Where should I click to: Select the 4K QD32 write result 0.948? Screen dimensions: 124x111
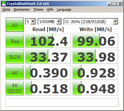[x=95, y=88]
